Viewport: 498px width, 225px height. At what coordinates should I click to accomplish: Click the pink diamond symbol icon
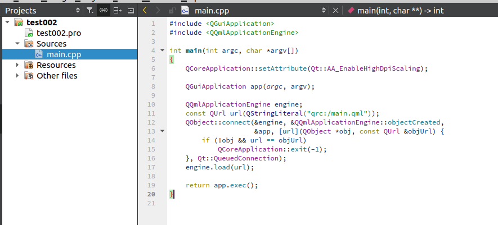tap(351, 11)
